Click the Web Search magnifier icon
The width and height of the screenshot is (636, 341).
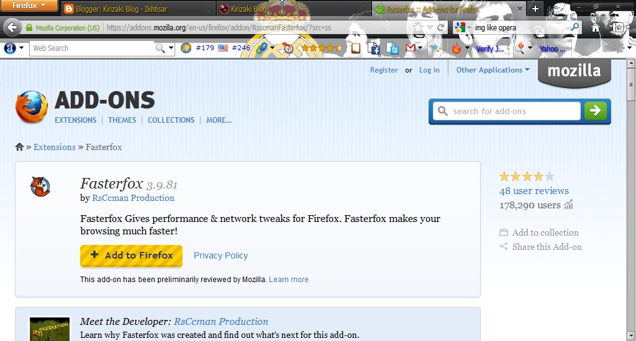pos(160,48)
